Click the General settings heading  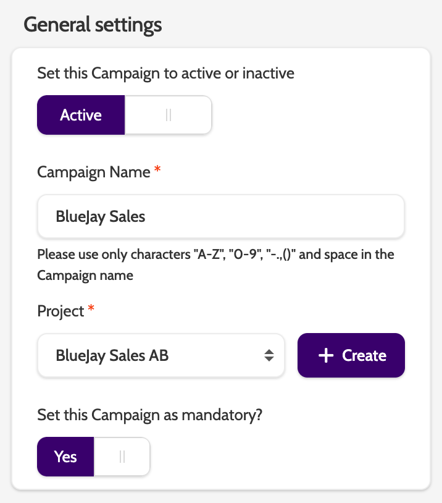[x=93, y=25]
